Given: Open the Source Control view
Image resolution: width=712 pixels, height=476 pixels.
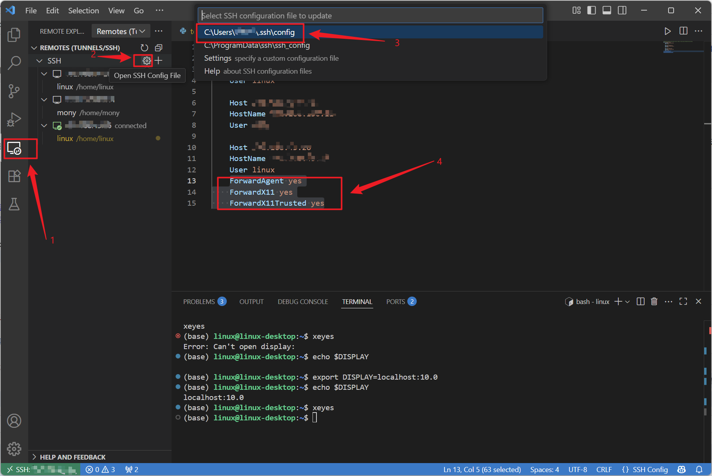Looking at the screenshot, I should (14, 91).
